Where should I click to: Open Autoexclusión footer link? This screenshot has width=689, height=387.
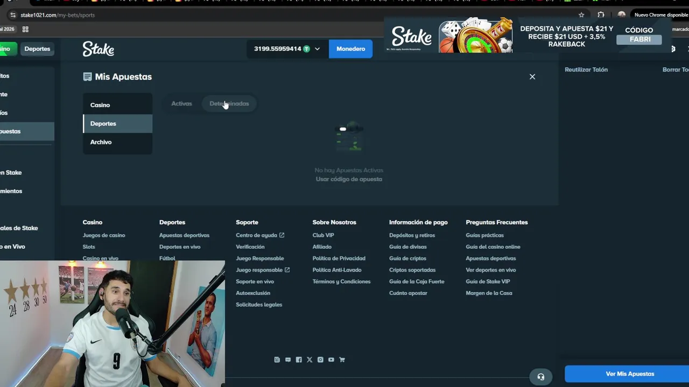point(253,293)
